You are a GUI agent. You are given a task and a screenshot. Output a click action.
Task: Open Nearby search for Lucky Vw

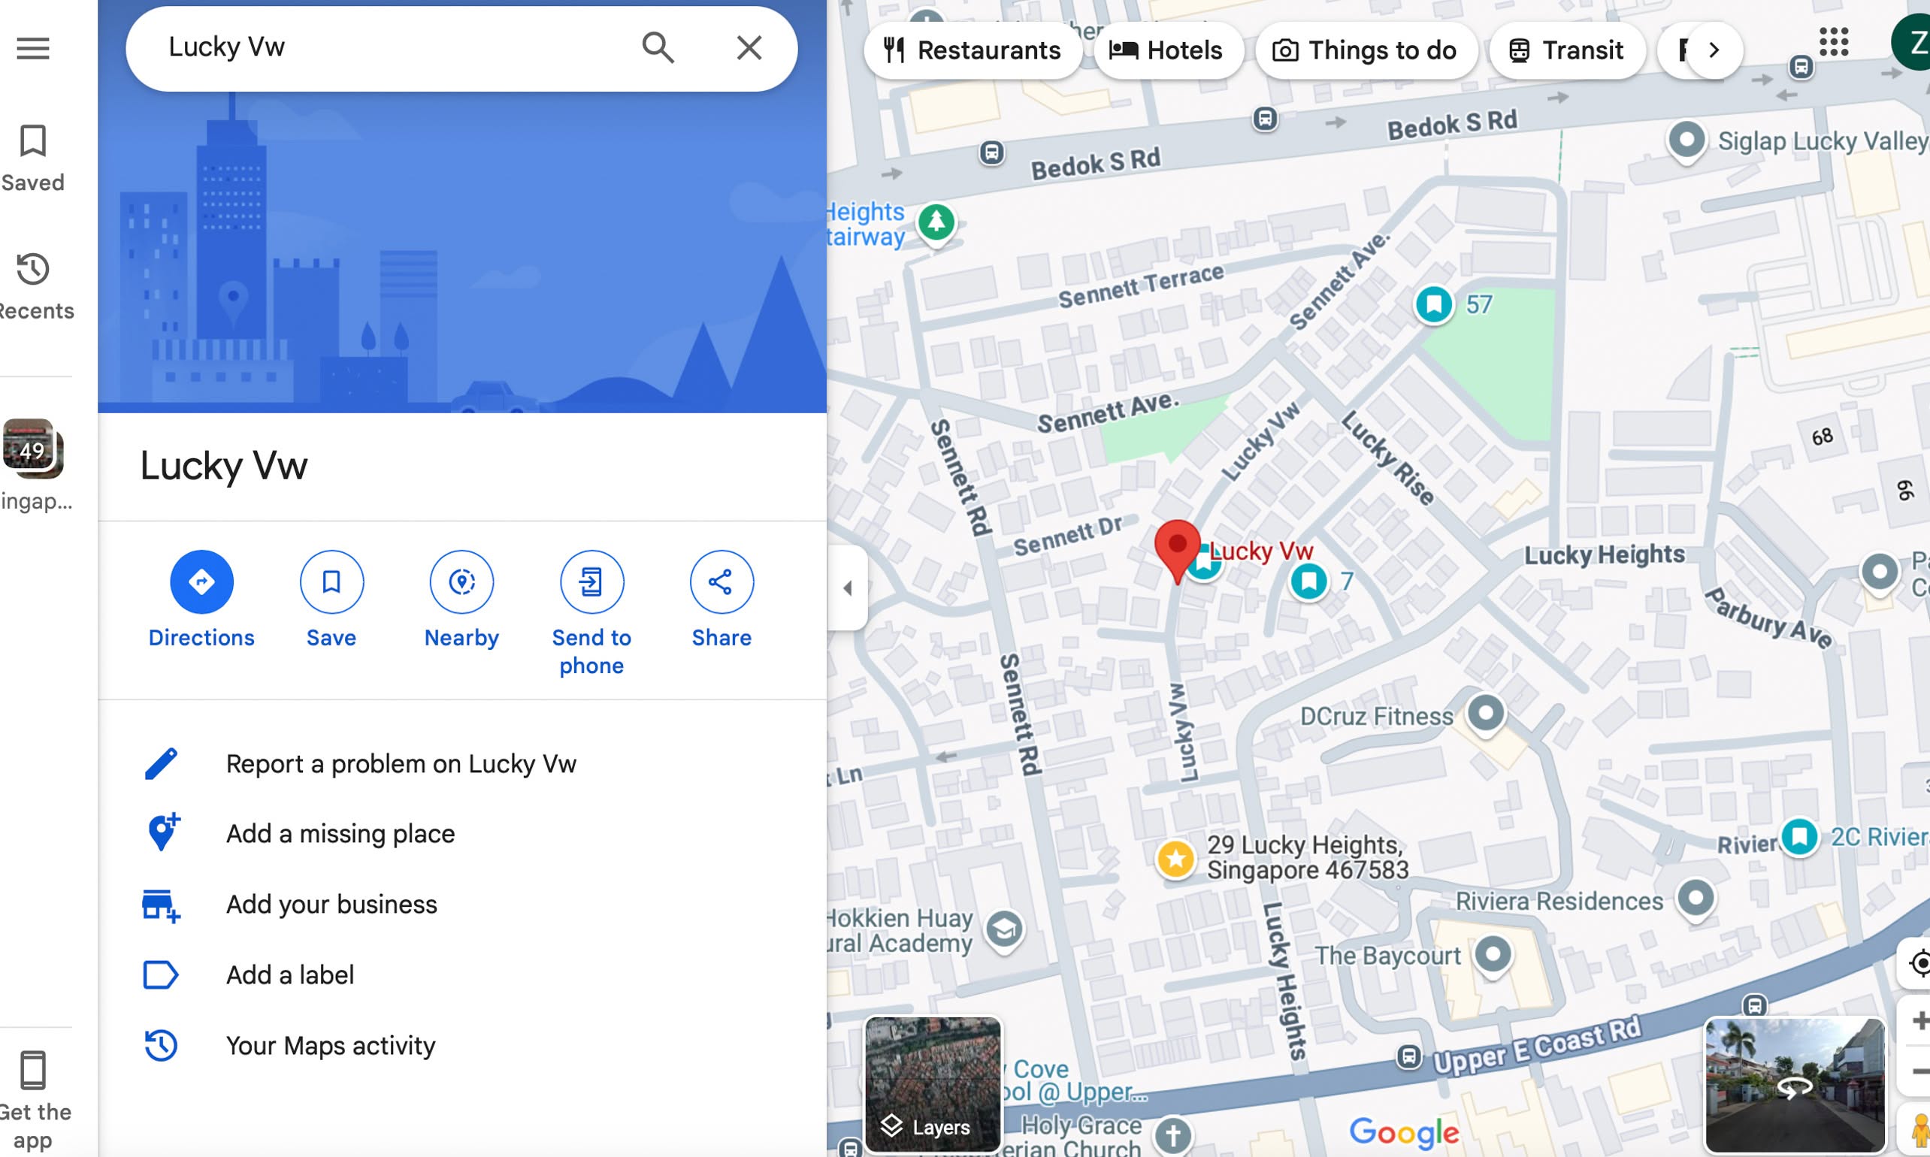pos(461,582)
